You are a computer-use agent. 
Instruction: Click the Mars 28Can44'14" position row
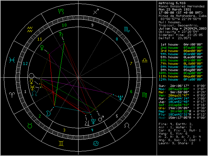[182, 99]
